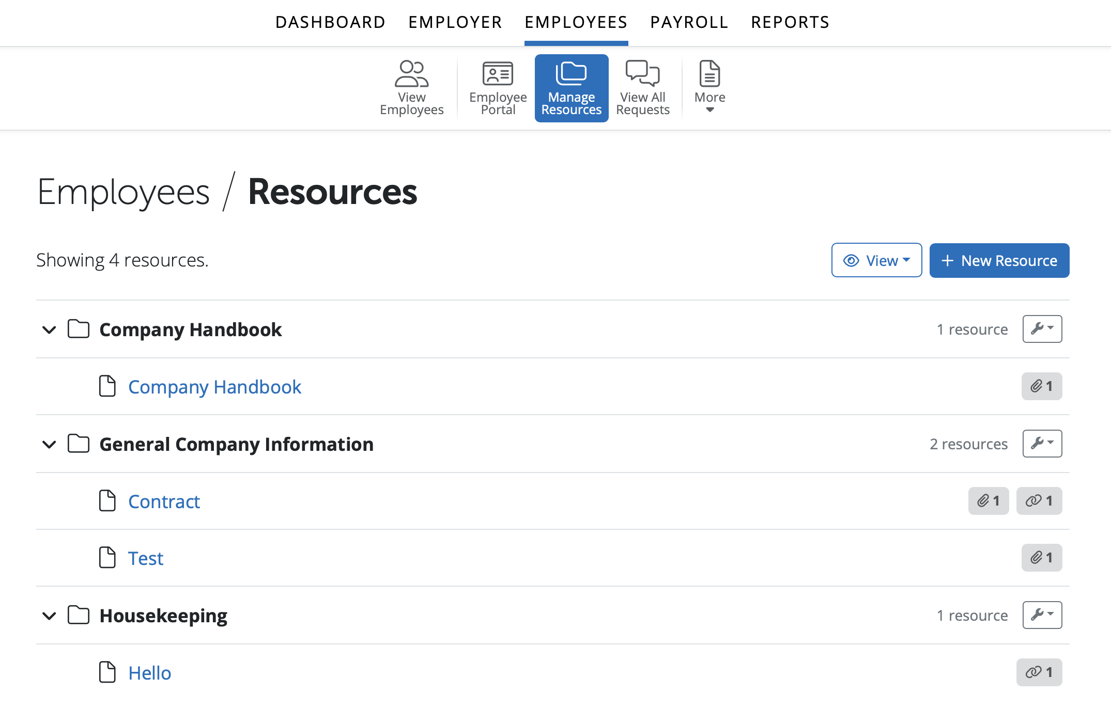The height and width of the screenshot is (724, 1111).
Task: Open Housekeeping folder wrench menu
Action: click(x=1042, y=615)
